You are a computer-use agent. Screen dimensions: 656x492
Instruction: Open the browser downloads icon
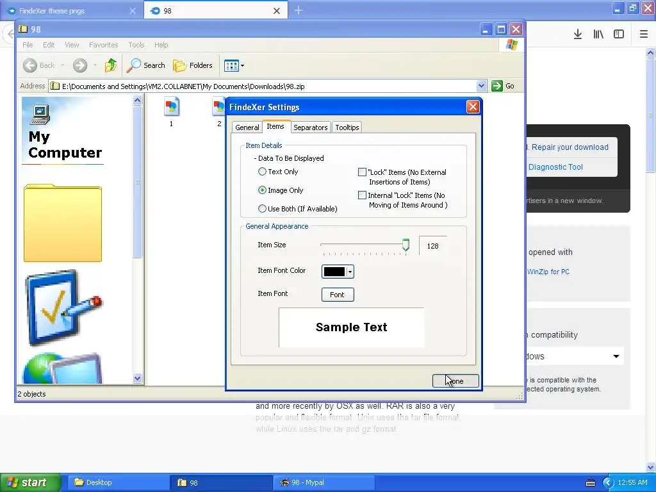[x=578, y=35]
